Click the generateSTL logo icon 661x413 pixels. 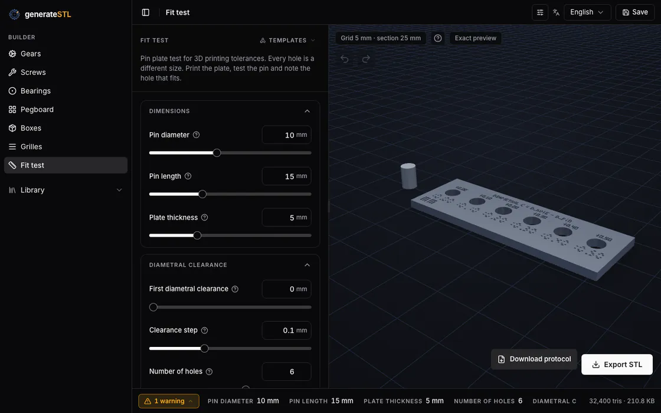(x=14, y=14)
